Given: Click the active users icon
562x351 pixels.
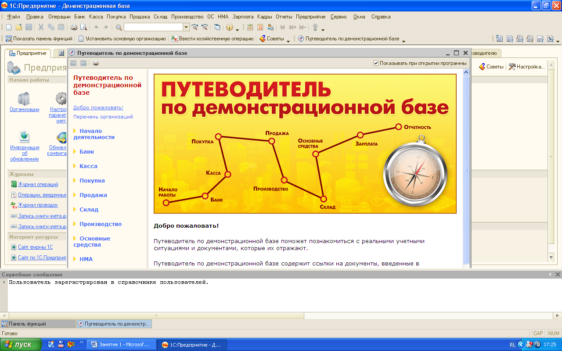Looking at the screenshot, I should pos(270,27).
